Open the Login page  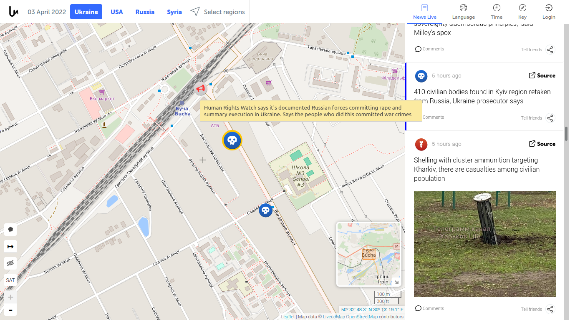pyautogui.click(x=549, y=12)
